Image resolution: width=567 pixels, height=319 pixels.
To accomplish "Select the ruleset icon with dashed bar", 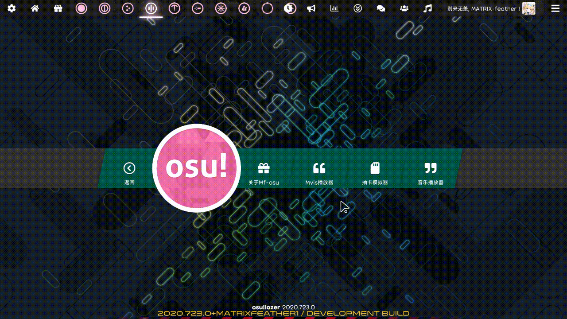I will tap(198, 8).
